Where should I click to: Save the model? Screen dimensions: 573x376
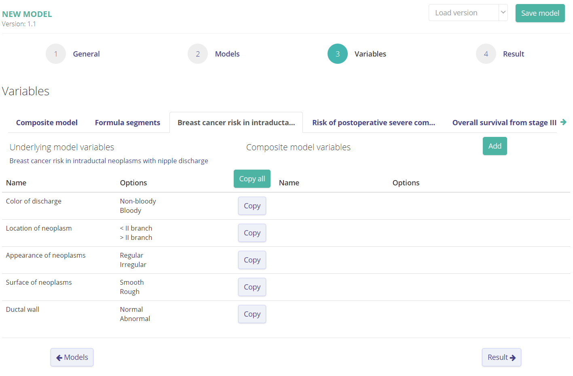tap(540, 13)
